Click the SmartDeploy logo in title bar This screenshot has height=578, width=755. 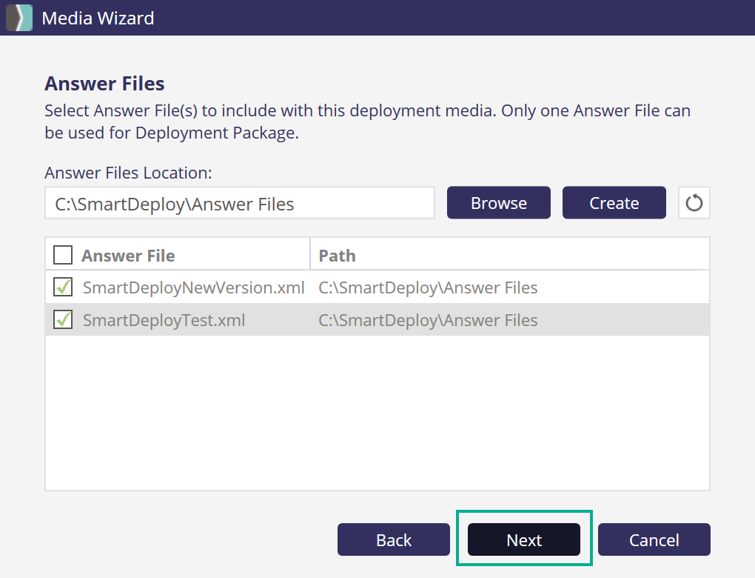click(x=19, y=18)
